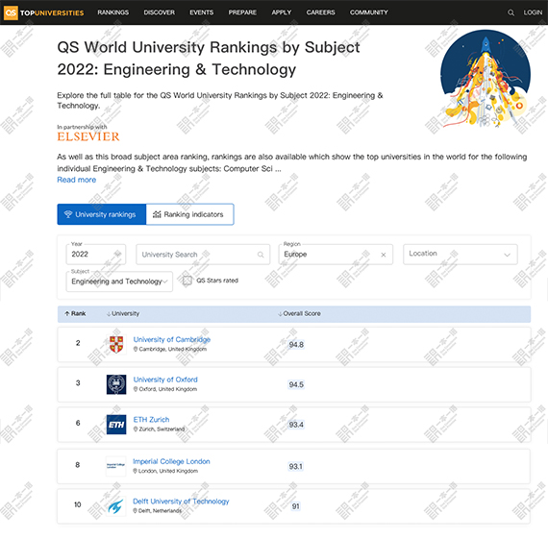Open the Region Europe dropdown
Image resolution: width=548 pixels, height=539 pixels.
[x=336, y=255]
